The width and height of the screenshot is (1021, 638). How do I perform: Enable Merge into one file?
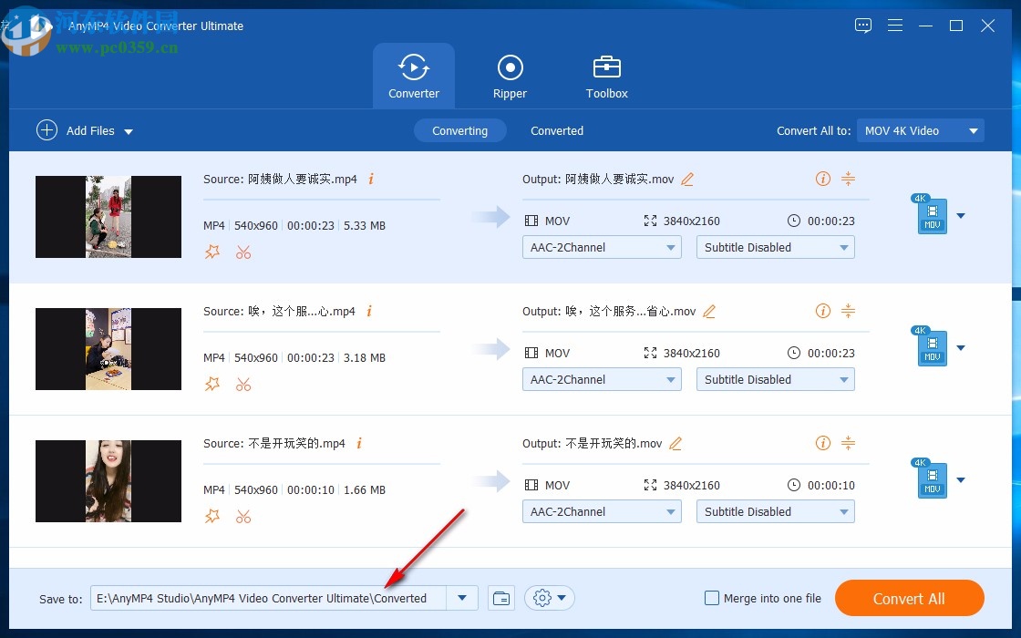[x=711, y=598]
